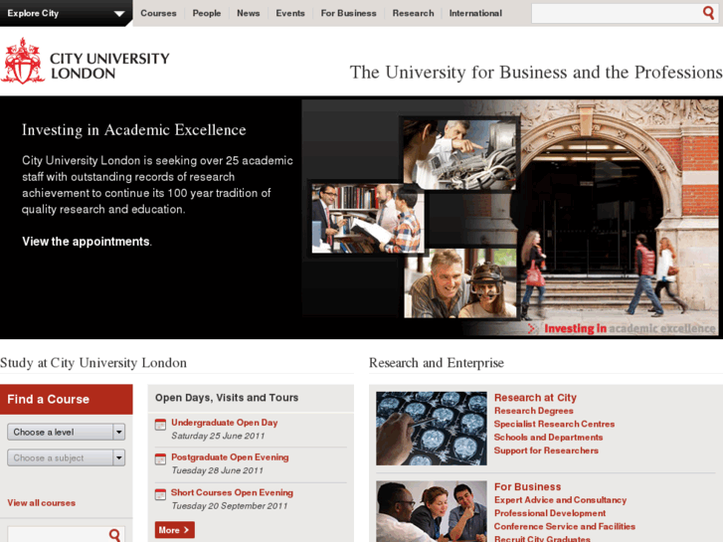Open the Research at City heading link
Viewport: 723px width, 542px height.
[x=535, y=398]
